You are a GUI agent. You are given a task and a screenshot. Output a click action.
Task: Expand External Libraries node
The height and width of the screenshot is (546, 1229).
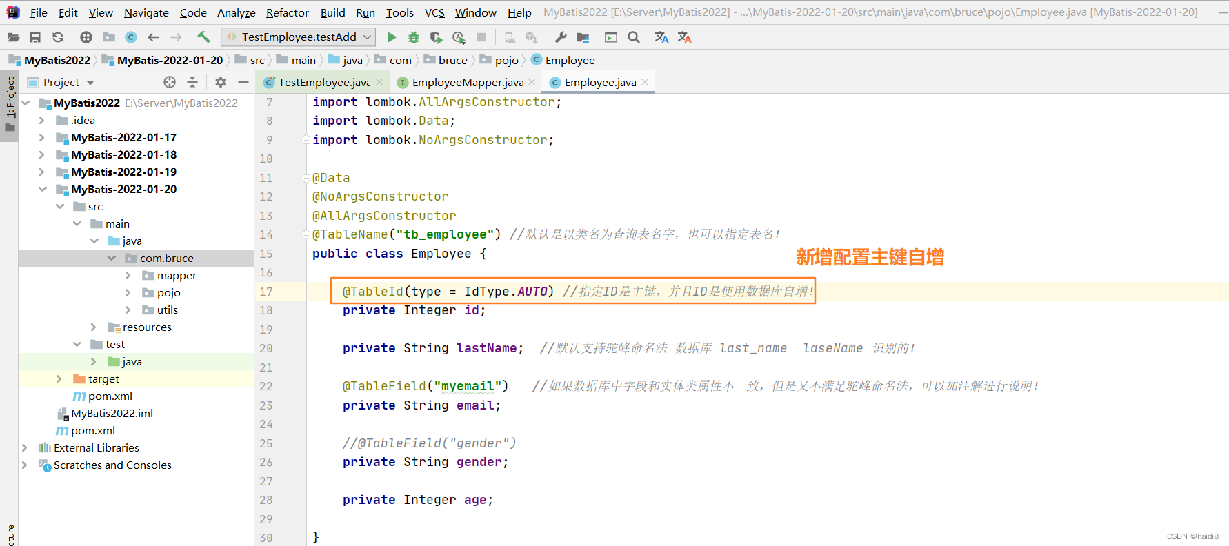click(x=24, y=447)
